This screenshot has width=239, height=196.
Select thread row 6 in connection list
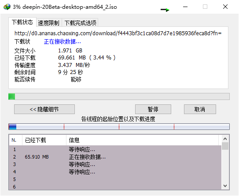[115, 186]
